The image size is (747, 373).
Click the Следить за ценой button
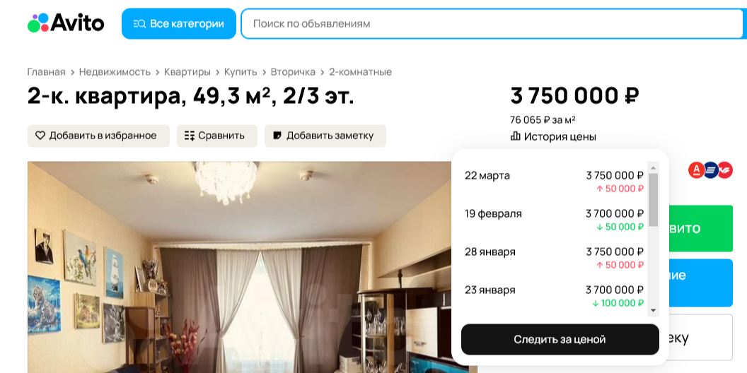tap(560, 339)
